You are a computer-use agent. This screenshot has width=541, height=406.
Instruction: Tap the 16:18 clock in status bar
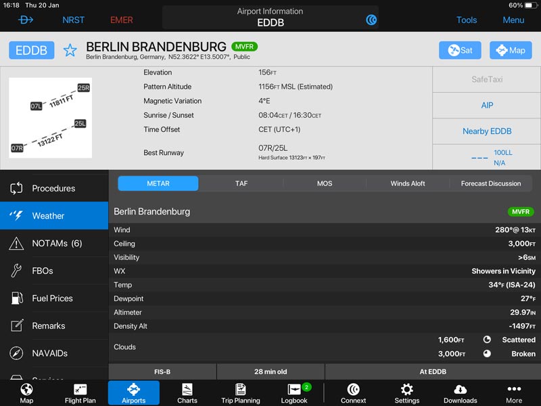click(x=11, y=5)
